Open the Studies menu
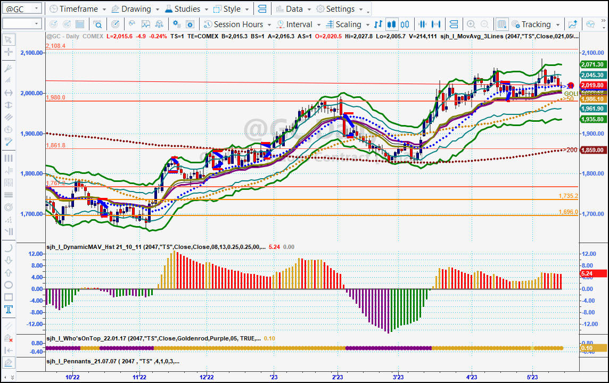Viewport: 609px width, 383px height. [x=183, y=9]
